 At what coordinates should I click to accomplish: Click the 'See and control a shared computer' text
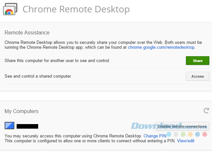click(38, 76)
